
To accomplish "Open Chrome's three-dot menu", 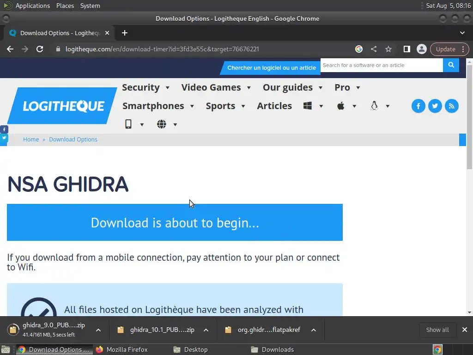I will click(463, 49).
